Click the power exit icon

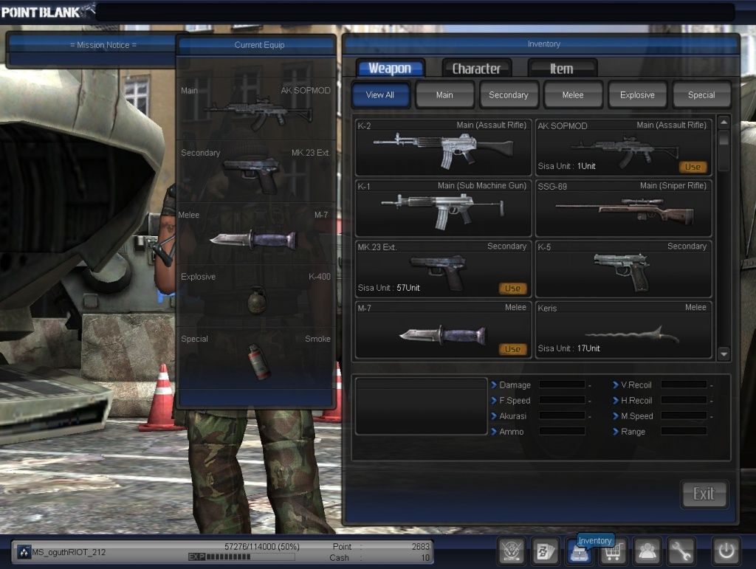[x=726, y=551]
